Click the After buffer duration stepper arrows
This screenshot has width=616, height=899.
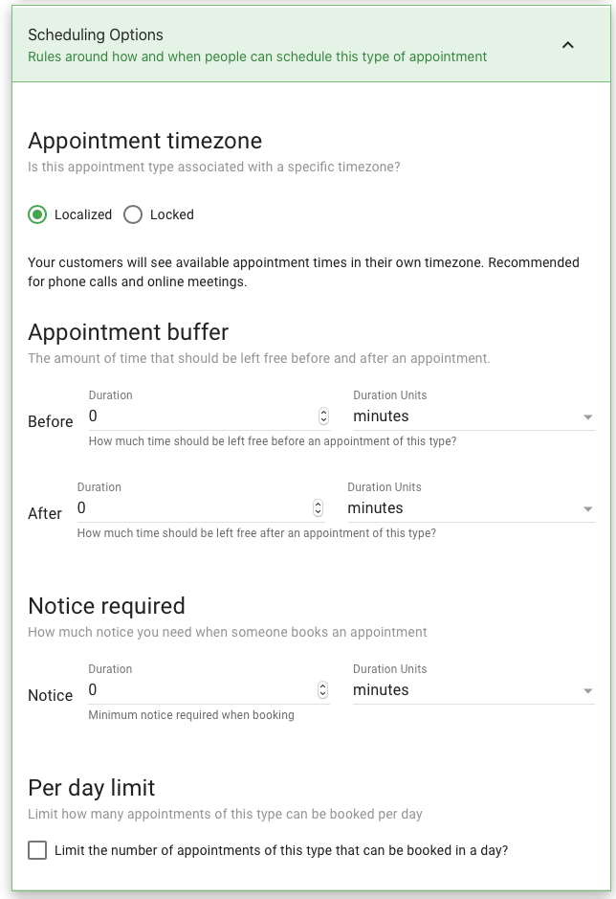pos(318,508)
